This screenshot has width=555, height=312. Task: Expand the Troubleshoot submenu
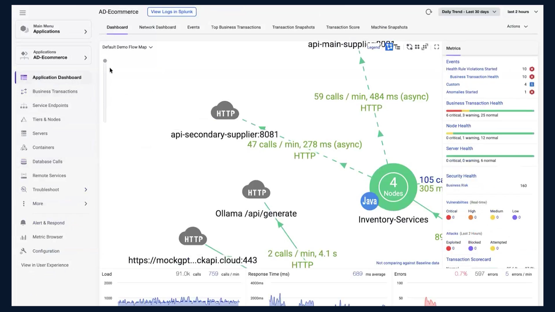pyautogui.click(x=86, y=190)
